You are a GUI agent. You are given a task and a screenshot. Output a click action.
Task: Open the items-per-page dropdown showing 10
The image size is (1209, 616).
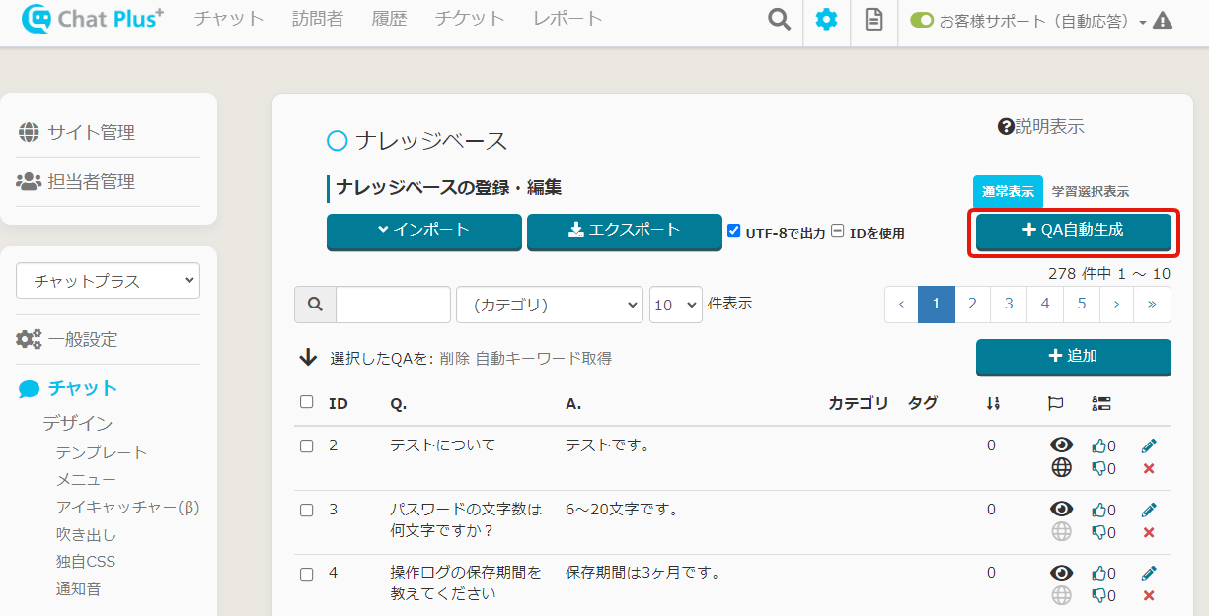[675, 305]
